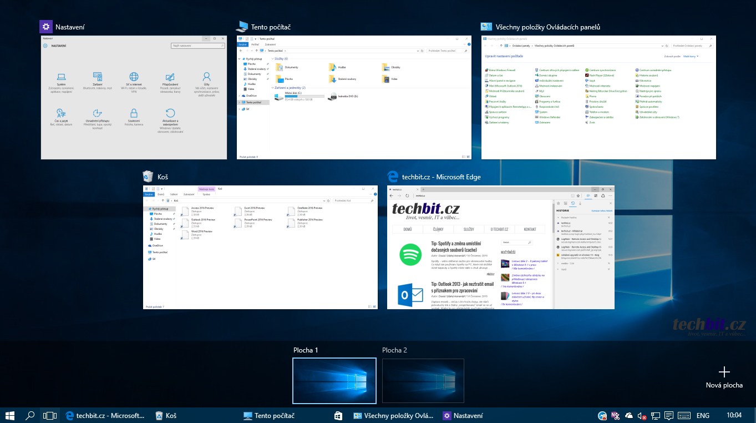This screenshot has height=423, width=756.
Task: Click the OneDrive cloud tray icon
Action: point(629,415)
